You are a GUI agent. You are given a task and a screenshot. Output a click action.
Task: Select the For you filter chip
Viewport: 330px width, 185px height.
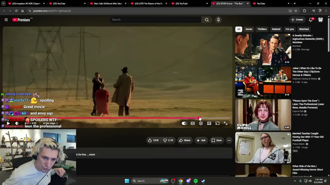point(290,29)
